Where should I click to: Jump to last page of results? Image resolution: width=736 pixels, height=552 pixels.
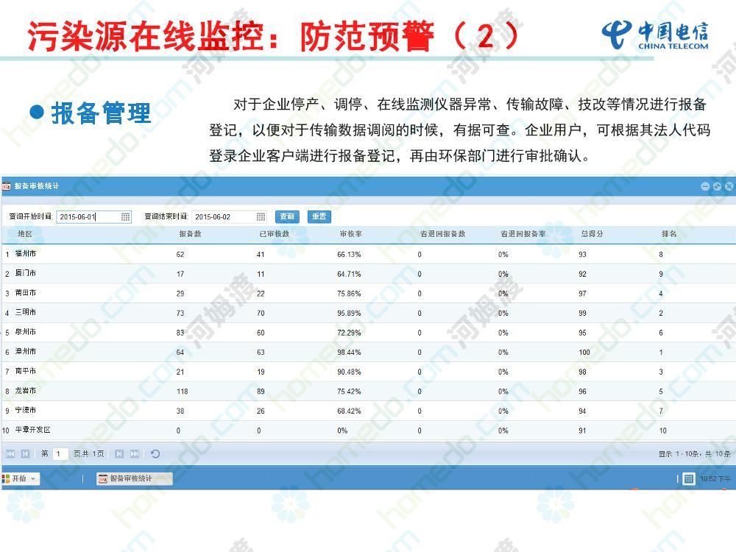(x=135, y=454)
